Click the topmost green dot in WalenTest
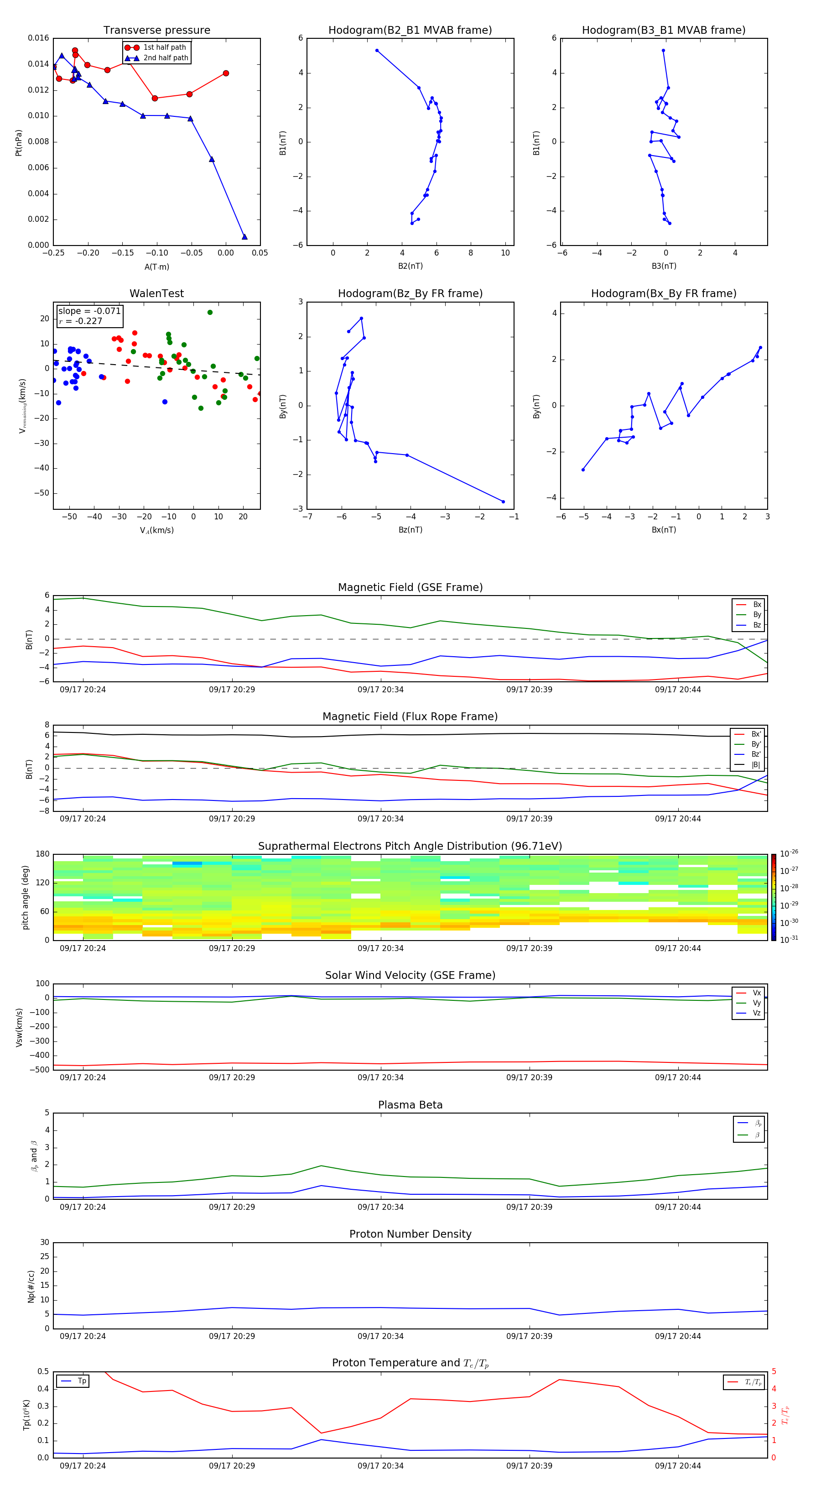The image size is (821, 1506). pos(210,312)
